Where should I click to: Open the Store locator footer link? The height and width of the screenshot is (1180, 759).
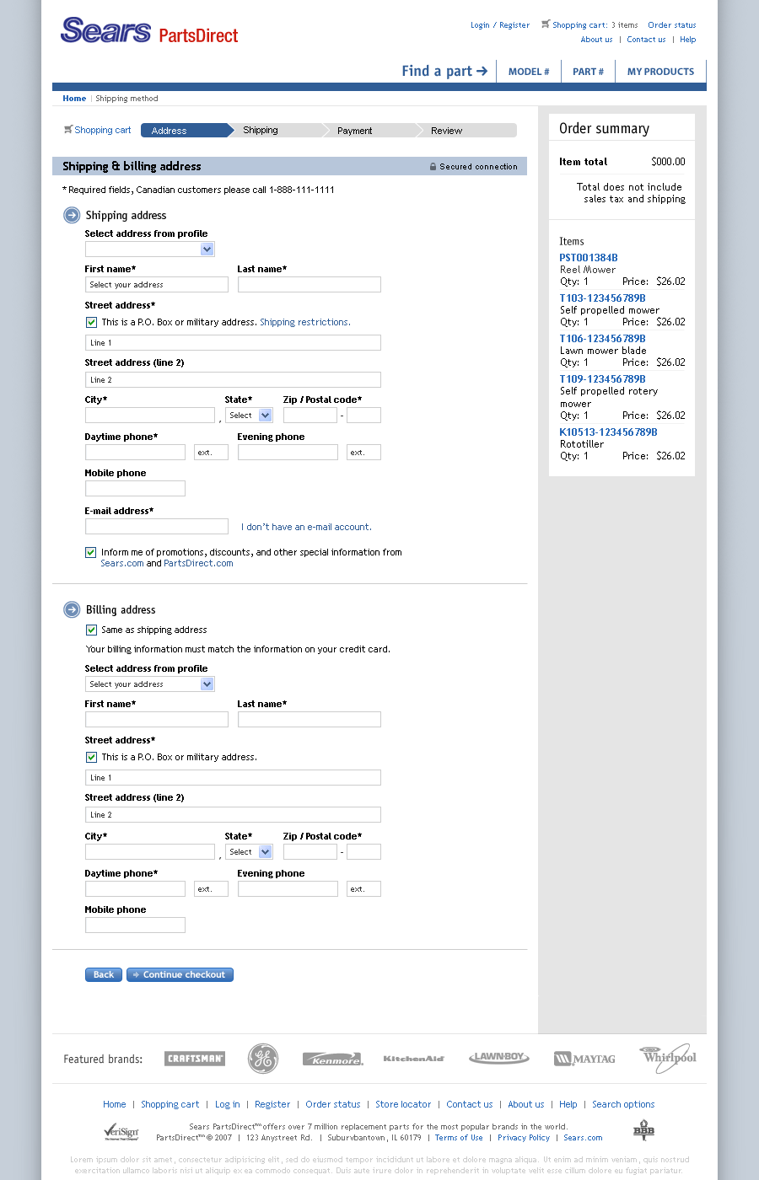point(403,1104)
